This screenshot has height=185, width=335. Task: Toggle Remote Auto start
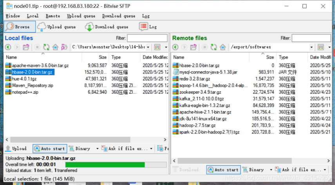click(x=223, y=170)
